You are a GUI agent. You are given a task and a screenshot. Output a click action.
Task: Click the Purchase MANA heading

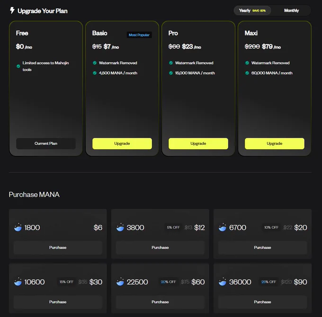pyautogui.click(x=34, y=194)
